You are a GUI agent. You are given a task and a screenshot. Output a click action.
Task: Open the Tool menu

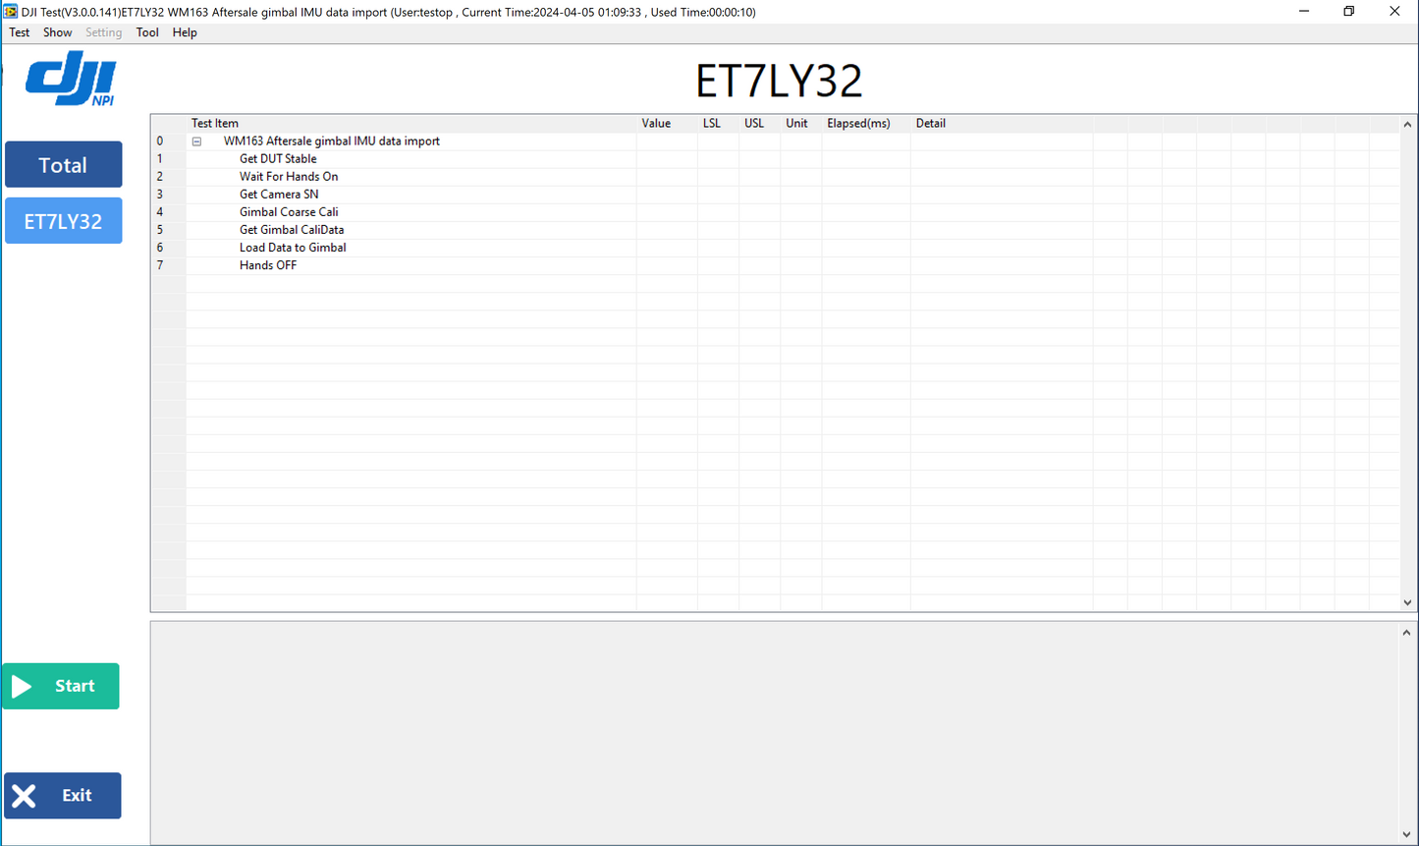tap(147, 32)
